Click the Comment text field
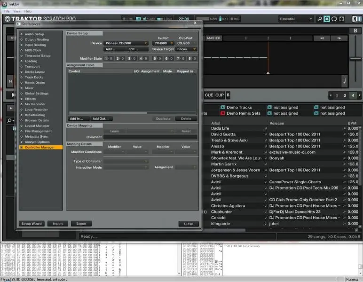Image resolution: width=363 pixels, height=282 pixels. [x=150, y=137]
